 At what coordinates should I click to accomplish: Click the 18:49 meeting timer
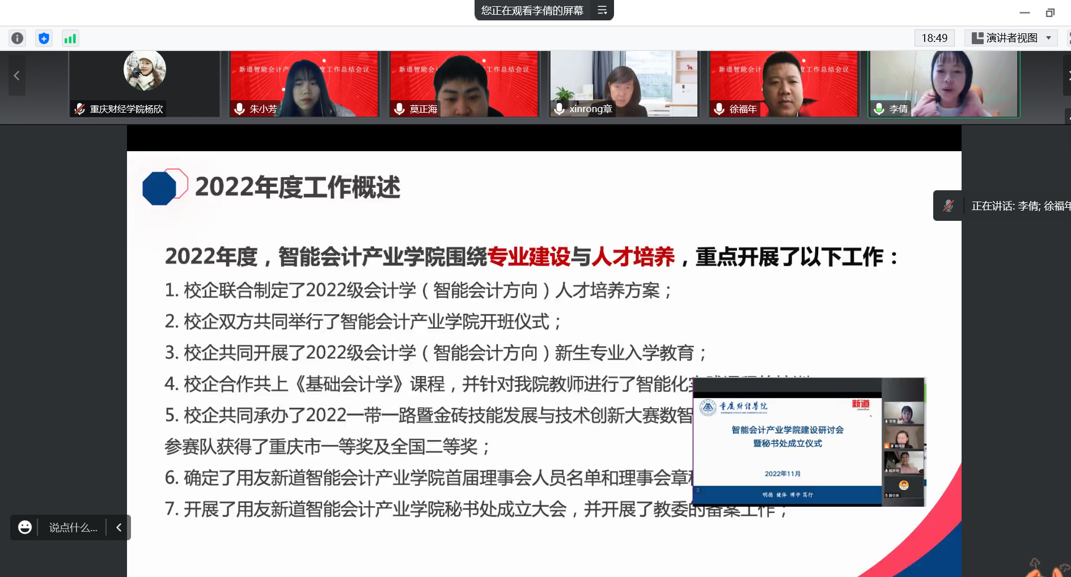pyautogui.click(x=934, y=38)
